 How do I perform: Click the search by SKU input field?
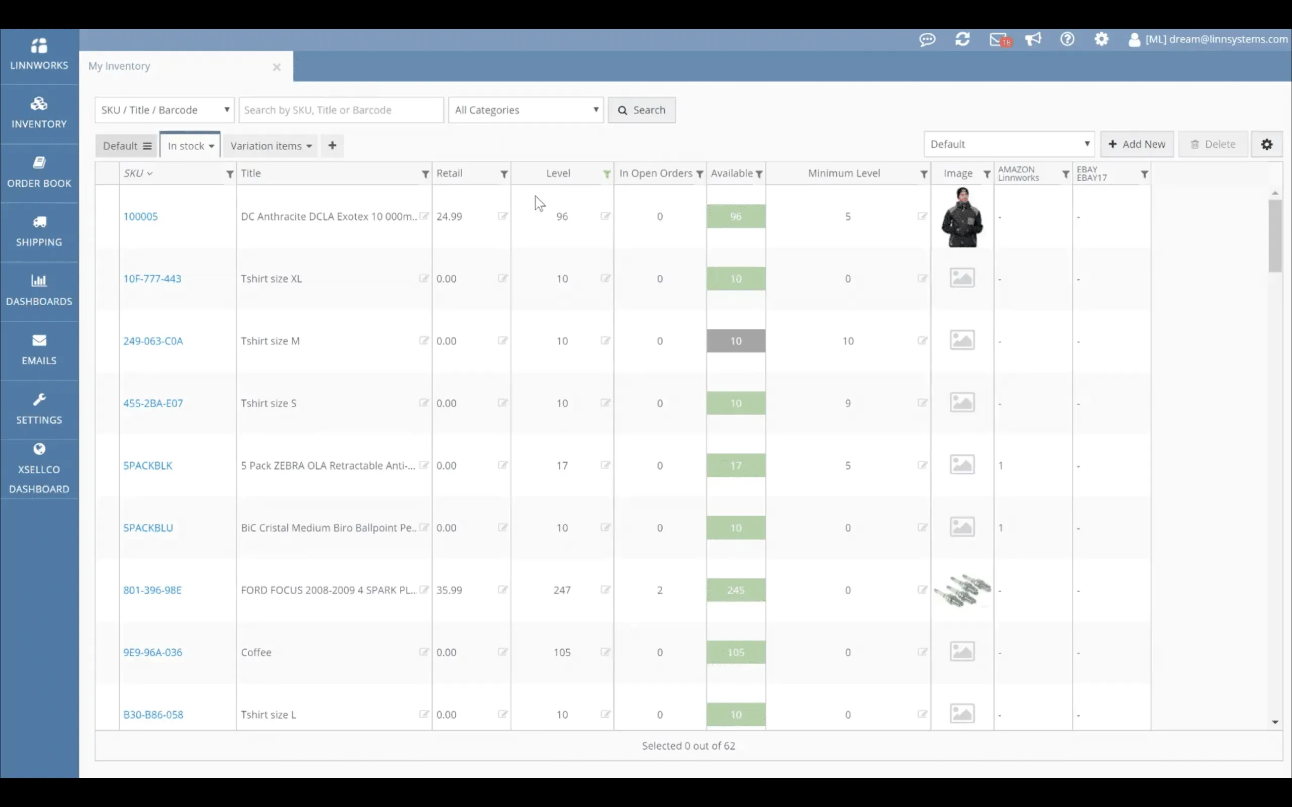click(341, 110)
